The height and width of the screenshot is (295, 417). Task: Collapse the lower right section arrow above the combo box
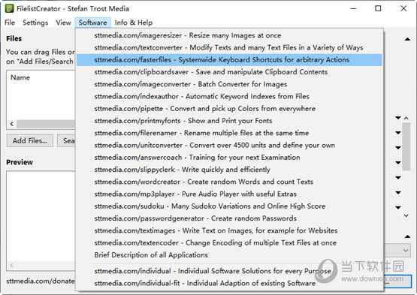coord(407,236)
